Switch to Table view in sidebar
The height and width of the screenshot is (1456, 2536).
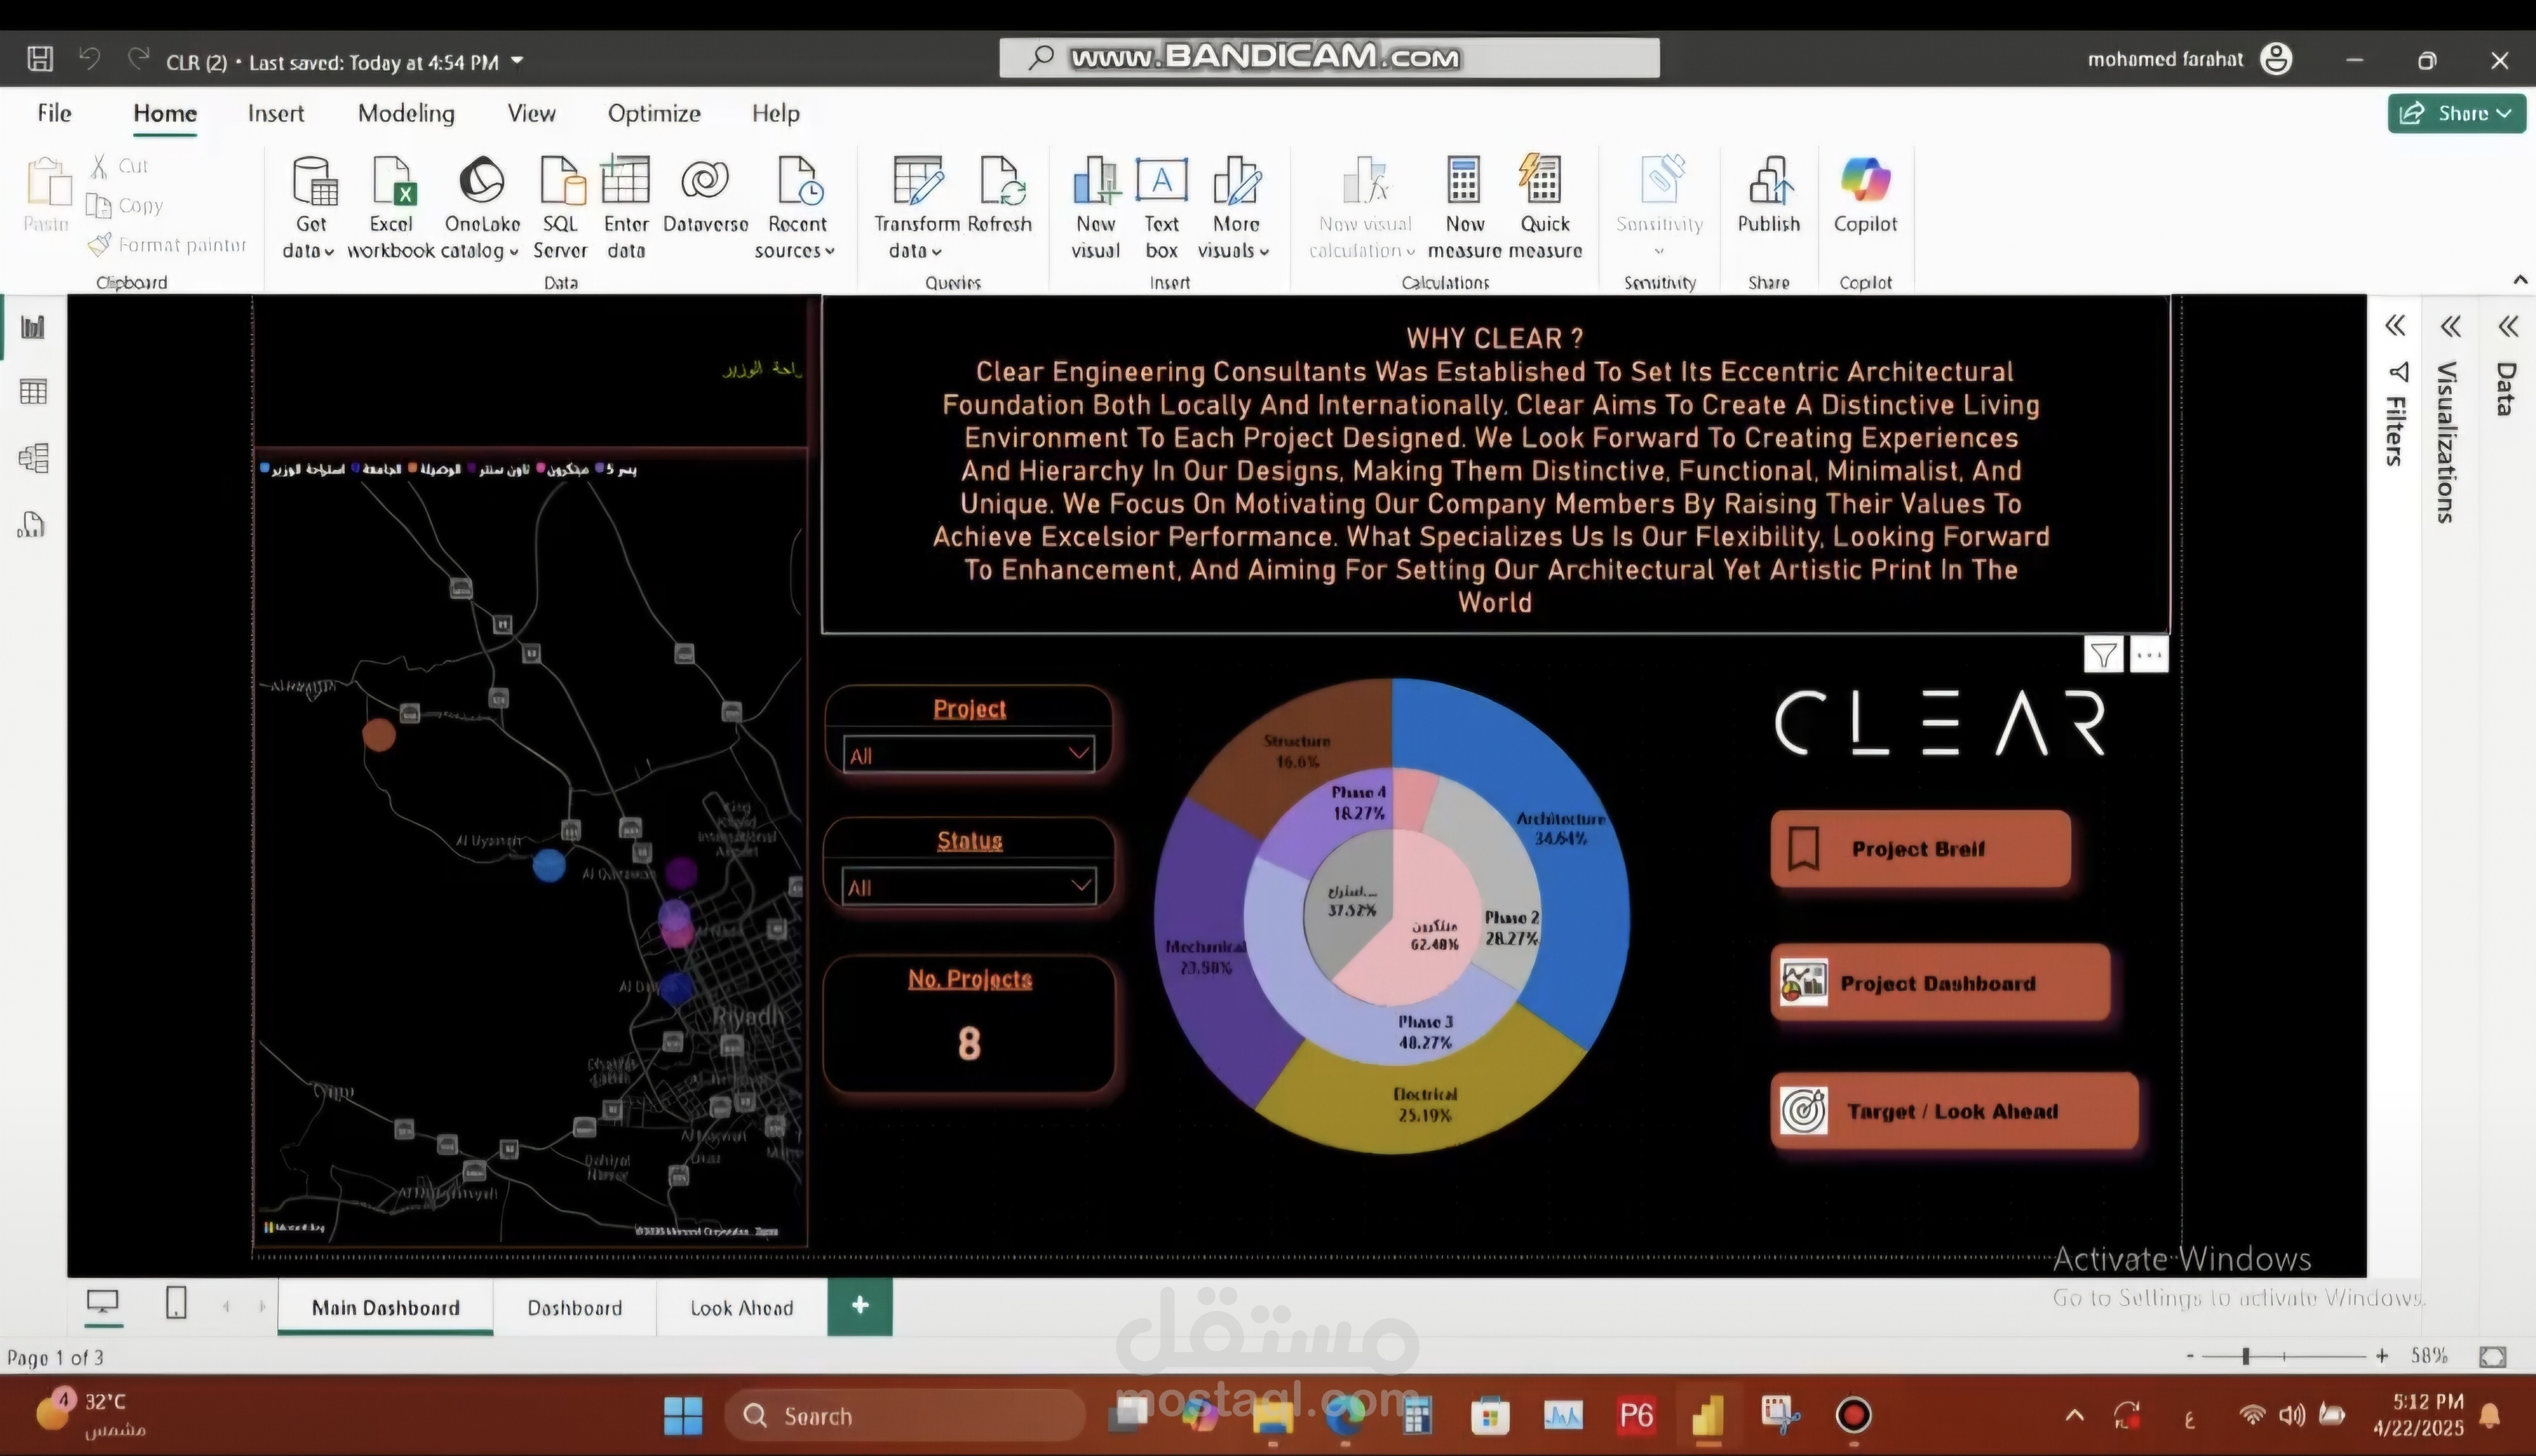[33, 392]
